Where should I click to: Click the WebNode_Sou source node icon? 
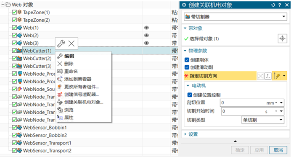[20, 89]
